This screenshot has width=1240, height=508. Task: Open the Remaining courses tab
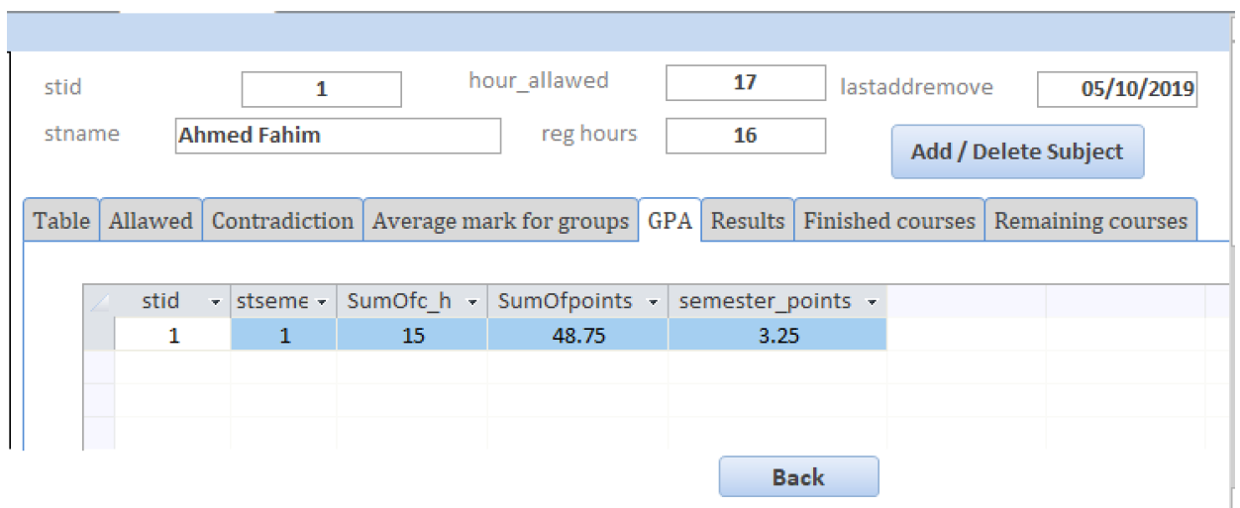tap(1090, 220)
